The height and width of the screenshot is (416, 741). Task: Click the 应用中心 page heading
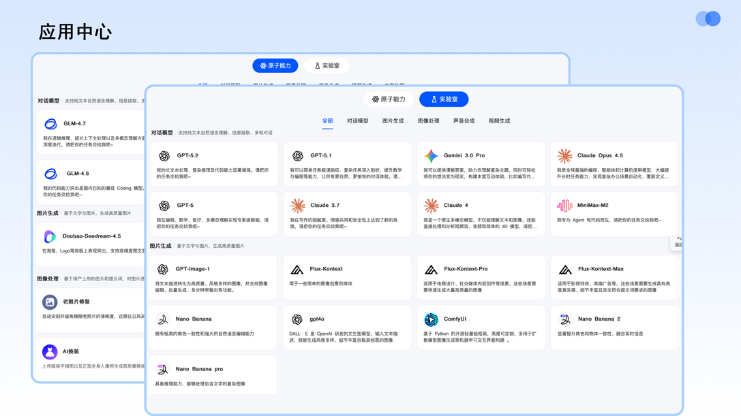(x=75, y=32)
